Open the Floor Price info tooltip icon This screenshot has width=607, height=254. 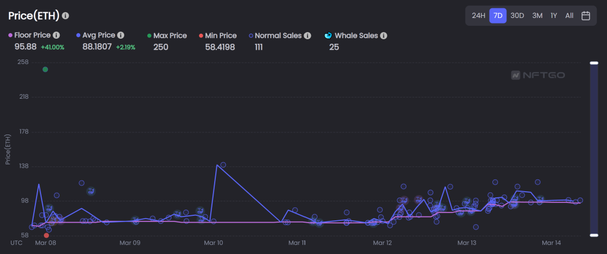(x=56, y=35)
